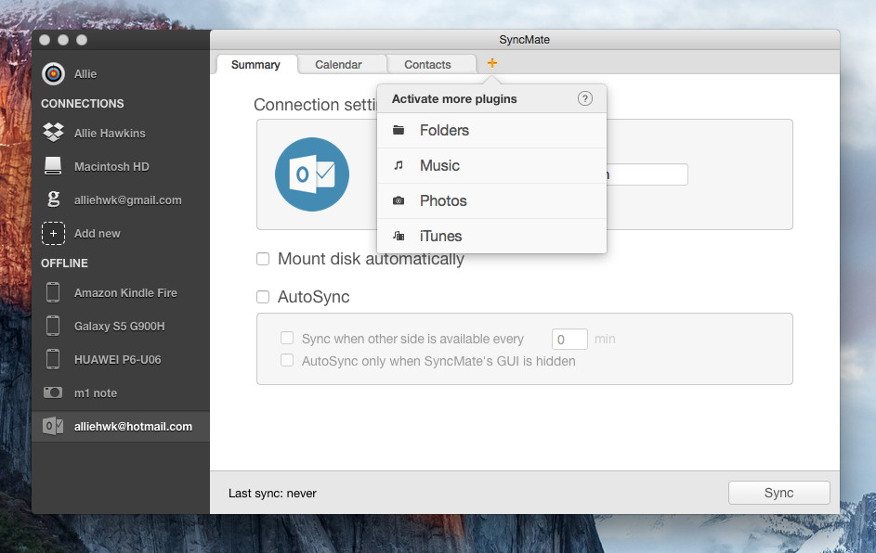Activate the iTunes plugin
The image size is (876, 553).
438,236
